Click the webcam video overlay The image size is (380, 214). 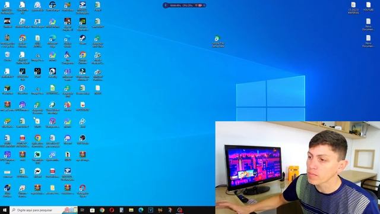coord(297,168)
